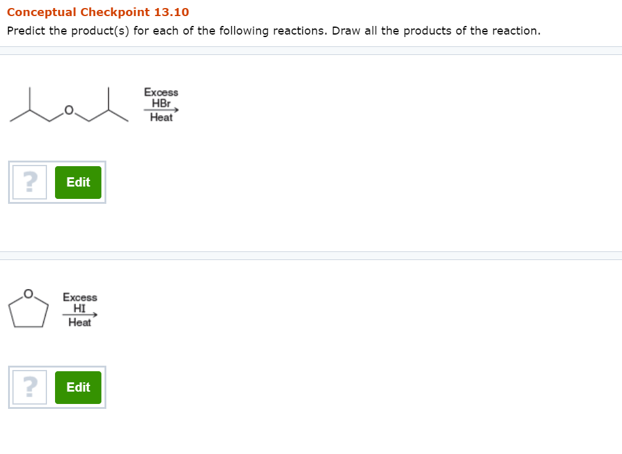The height and width of the screenshot is (454, 622).
Task: Select the 'Excess HI Heat' condition text
Action: [79, 308]
